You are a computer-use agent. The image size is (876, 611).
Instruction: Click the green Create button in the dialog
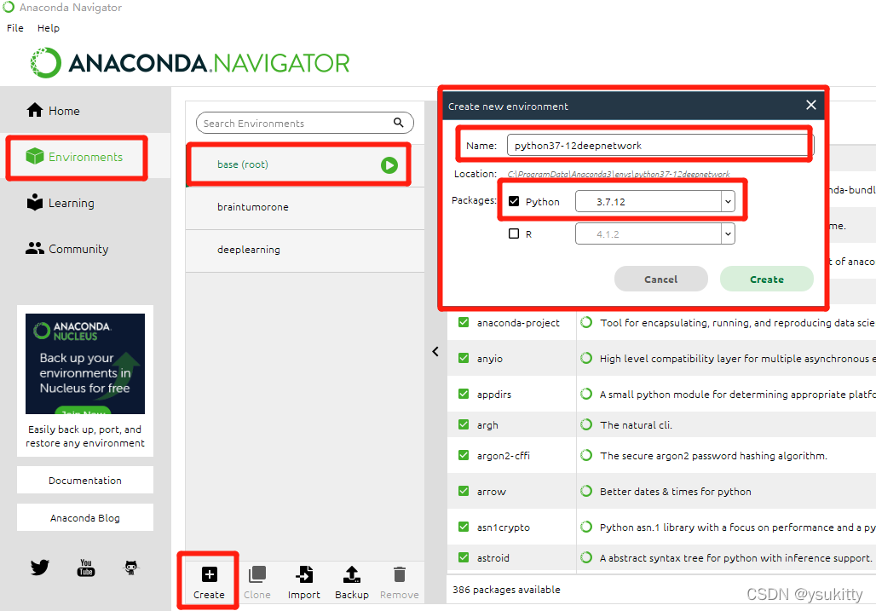[x=767, y=279]
